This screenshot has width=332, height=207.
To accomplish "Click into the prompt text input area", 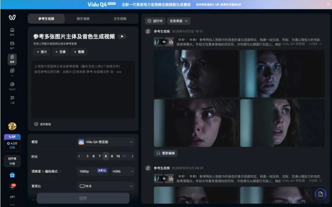I will click(x=83, y=90).
